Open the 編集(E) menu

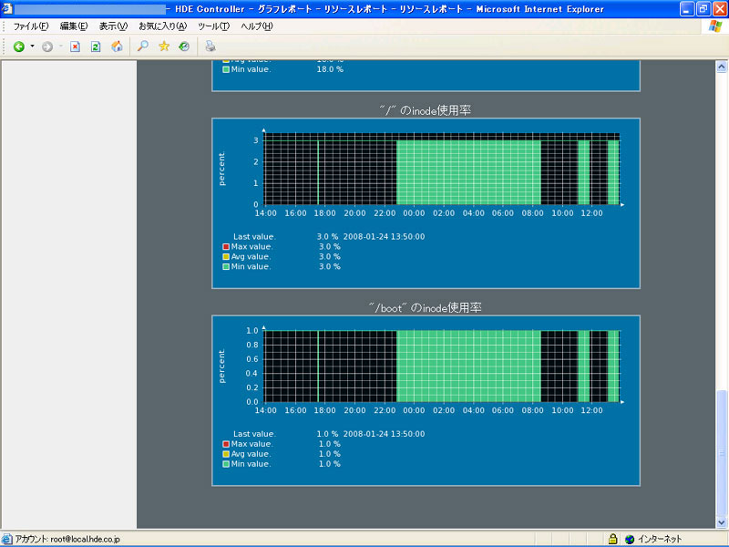point(74,26)
